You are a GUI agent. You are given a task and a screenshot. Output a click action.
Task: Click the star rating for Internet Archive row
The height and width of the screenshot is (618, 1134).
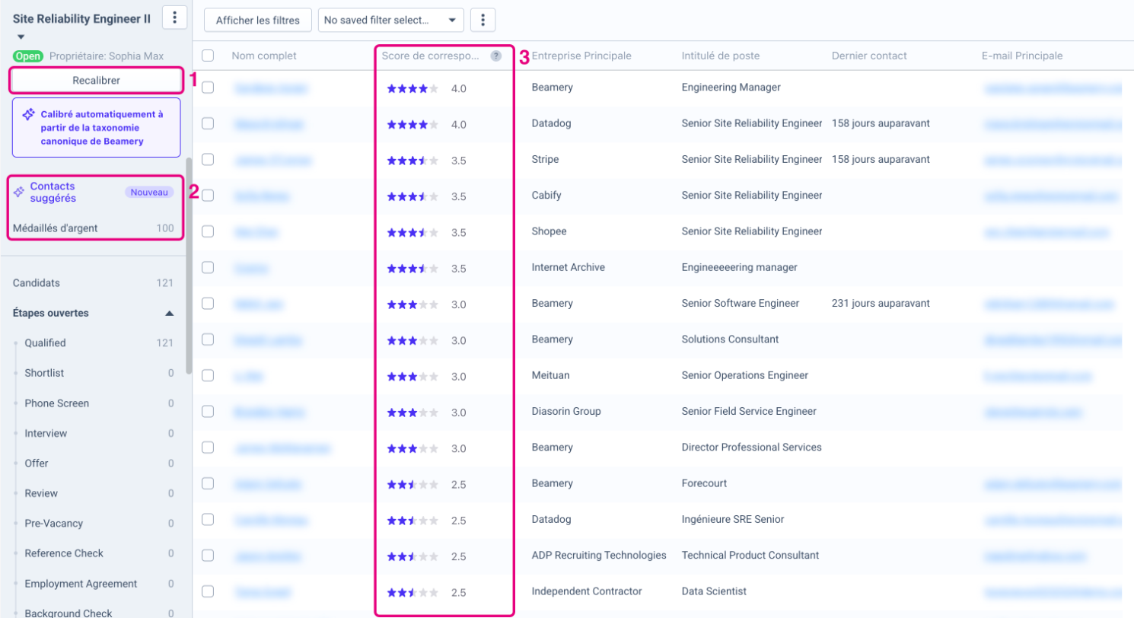click(413, 269)
